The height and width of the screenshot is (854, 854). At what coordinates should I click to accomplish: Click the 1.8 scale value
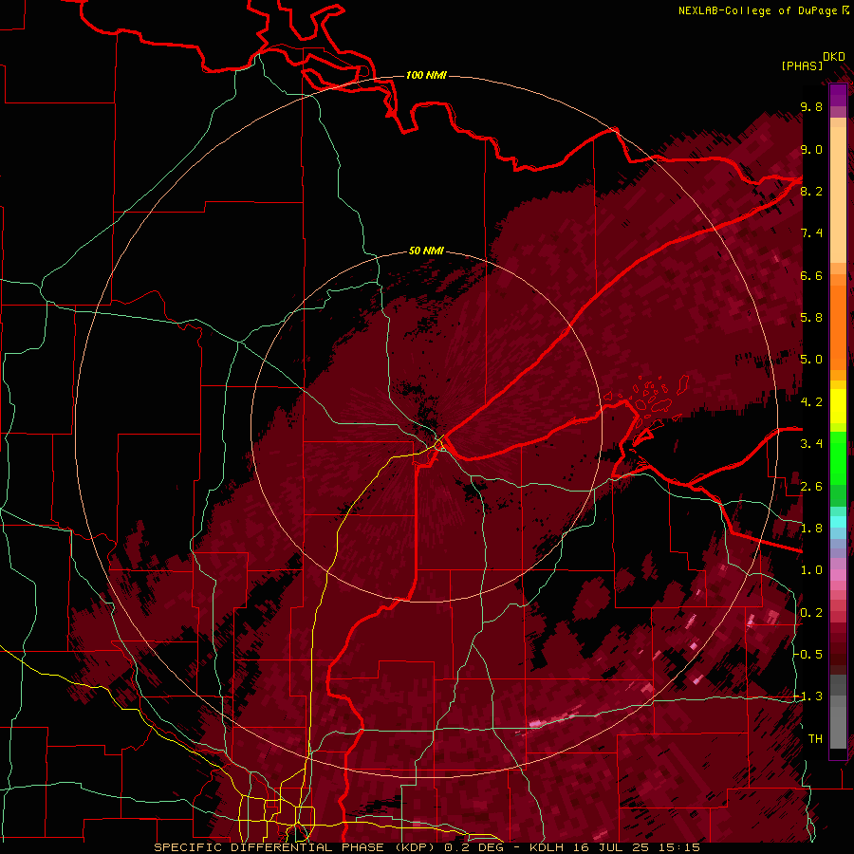click(x=811, y=529)
